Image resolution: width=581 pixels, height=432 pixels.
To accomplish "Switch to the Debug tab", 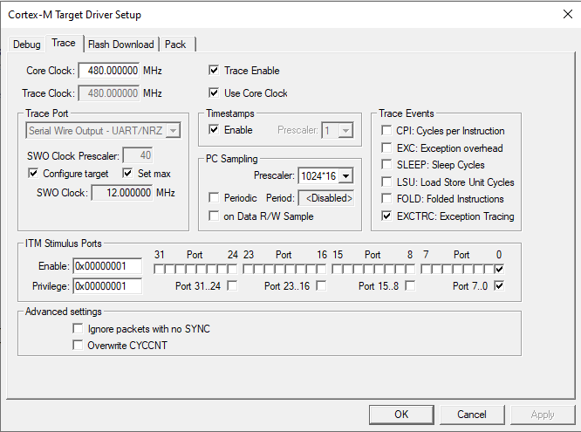I will 26,45.
